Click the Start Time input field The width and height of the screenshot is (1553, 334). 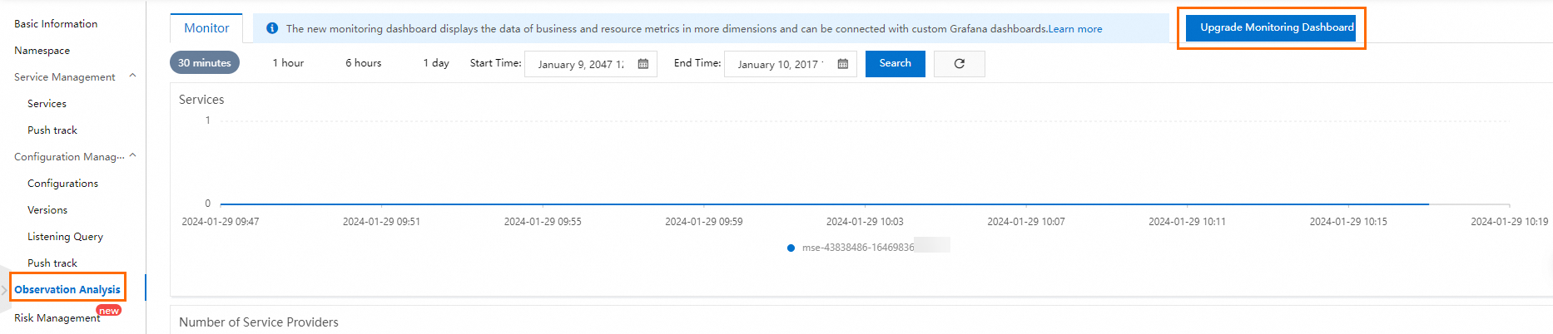click(581, 64)
